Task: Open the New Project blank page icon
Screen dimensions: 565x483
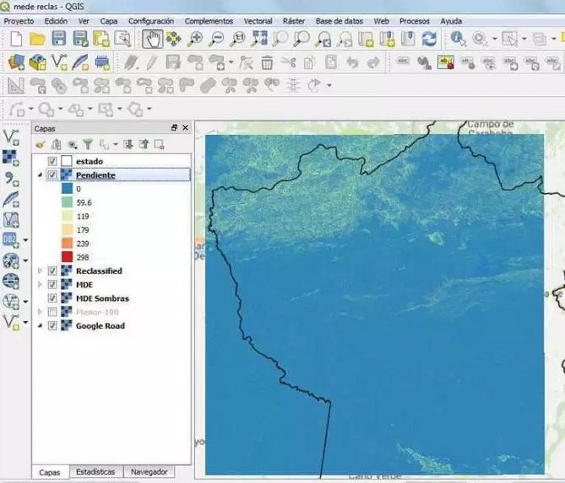Action: (x=15, y=38)
